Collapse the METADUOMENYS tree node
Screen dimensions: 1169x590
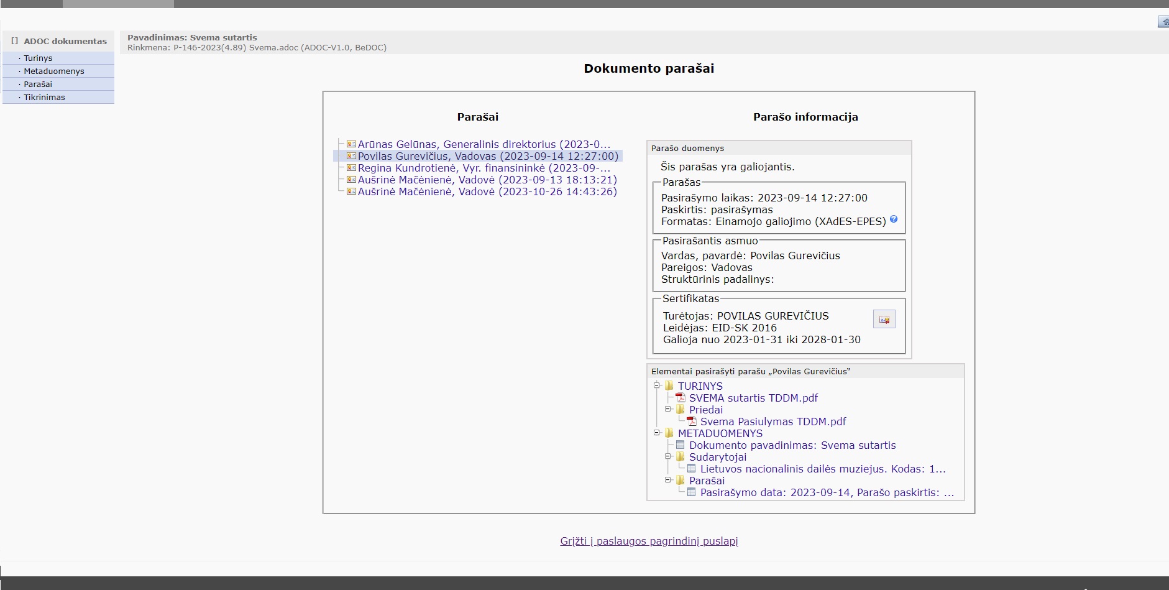(x=657, y=433)
